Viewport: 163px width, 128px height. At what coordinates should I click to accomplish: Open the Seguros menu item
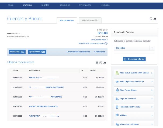pos(105,5)
